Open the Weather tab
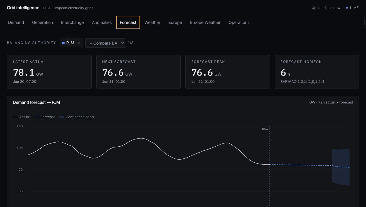366x207 pixels. [x=152, y=22]
